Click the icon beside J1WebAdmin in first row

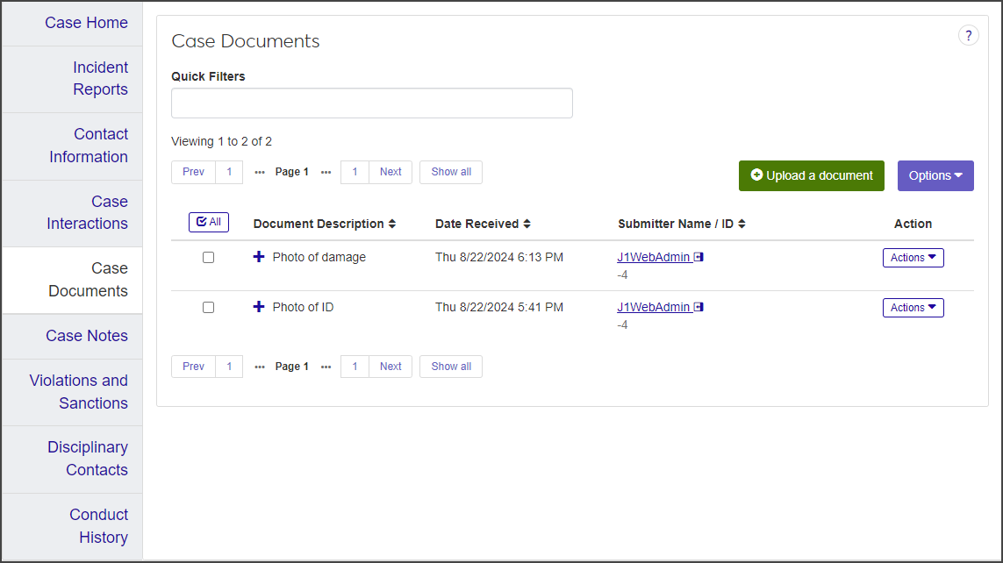699,258
